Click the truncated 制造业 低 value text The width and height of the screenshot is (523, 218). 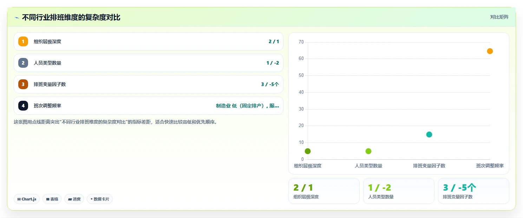(247, 106)
